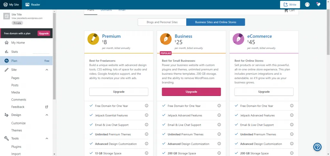Show info for Business 200 GB Storage Space
This screenshot has width=330, height=156.
pyautogui.click(x=219, y=153)
